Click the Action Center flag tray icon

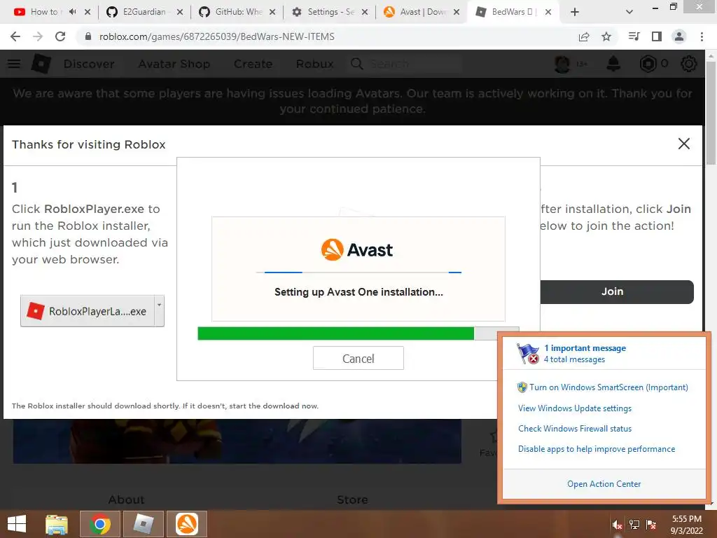[651, 525]
